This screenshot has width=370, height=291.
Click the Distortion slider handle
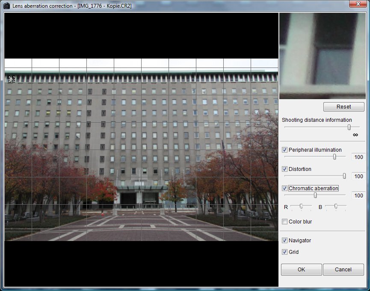tap(344, 176)
